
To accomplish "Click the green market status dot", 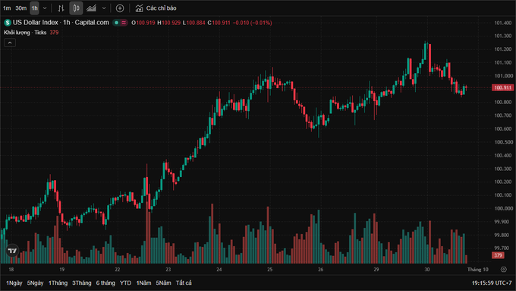I will tap(116, 23).
